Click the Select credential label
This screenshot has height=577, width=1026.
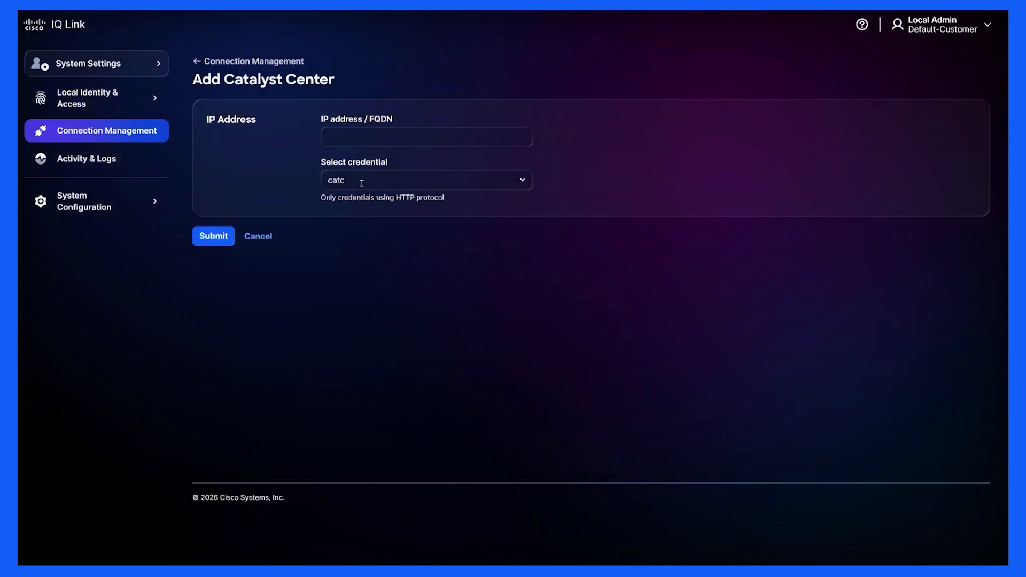(x=354, y=162)
